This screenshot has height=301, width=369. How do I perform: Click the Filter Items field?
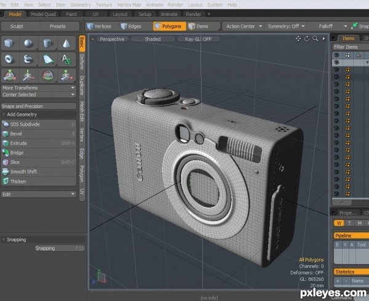351,47
